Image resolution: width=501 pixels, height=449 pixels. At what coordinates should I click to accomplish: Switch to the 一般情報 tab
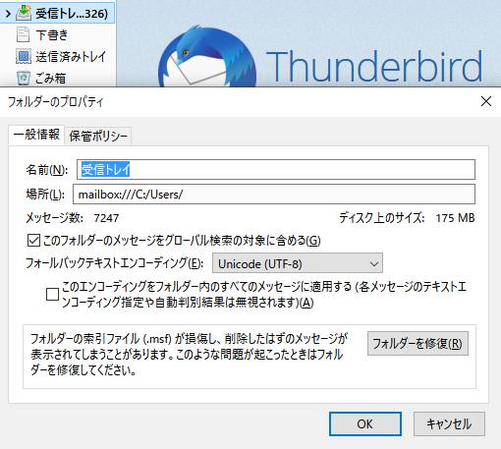coord(36,135)
